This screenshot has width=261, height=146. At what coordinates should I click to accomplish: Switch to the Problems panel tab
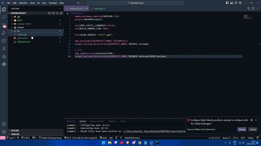point(71,121)
